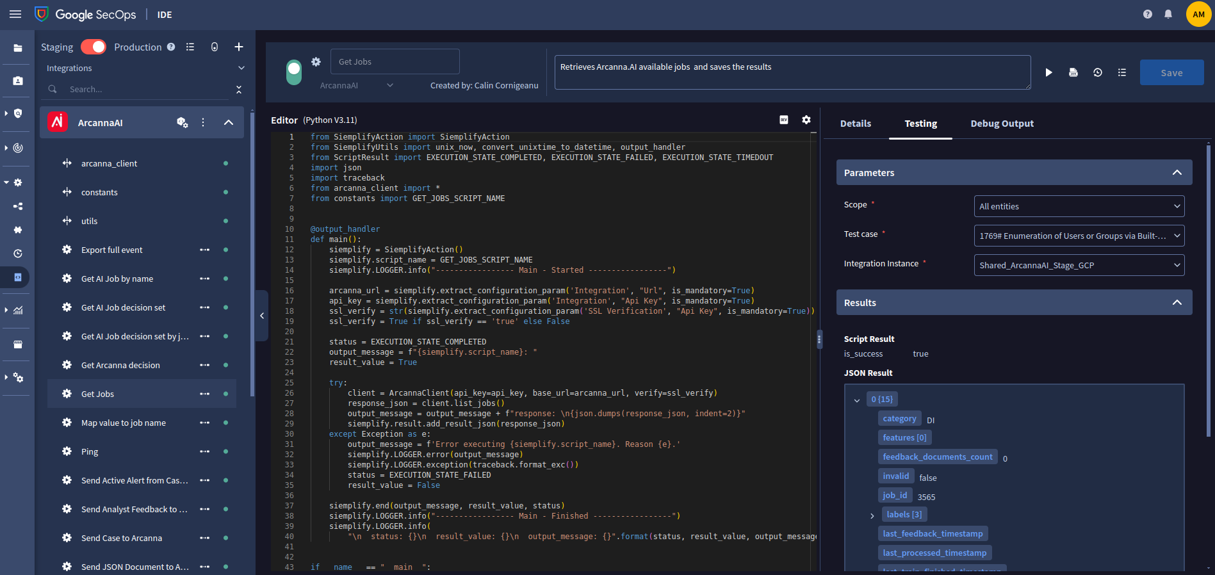The width and height of the screenshot is (1215, 575).
Task: Open the folder icon in left sidebar
Action: [x=18, y=48]
